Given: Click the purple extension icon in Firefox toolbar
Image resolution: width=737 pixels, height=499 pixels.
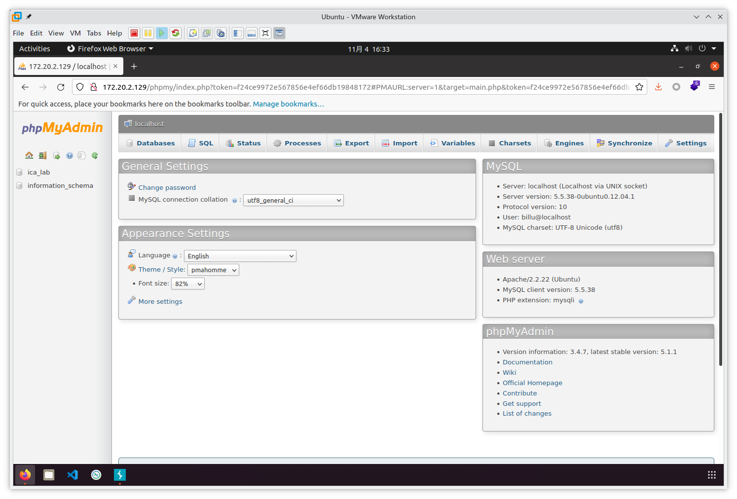Looking at the screenshot, I should click(695, 86).
